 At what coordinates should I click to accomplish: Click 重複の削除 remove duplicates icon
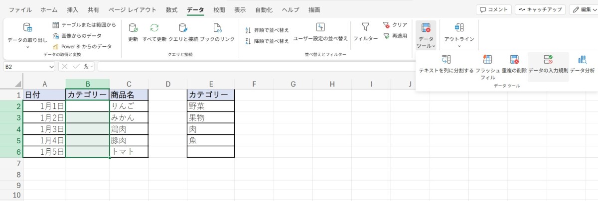514,60
